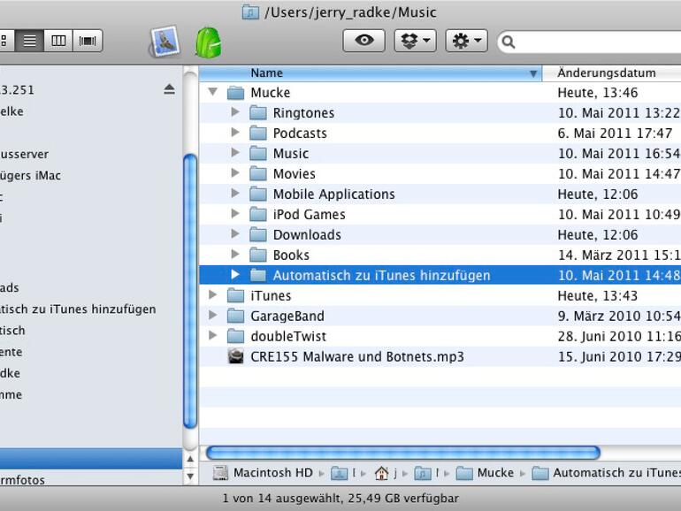Expand the Ringtones folder

point(235,112)
